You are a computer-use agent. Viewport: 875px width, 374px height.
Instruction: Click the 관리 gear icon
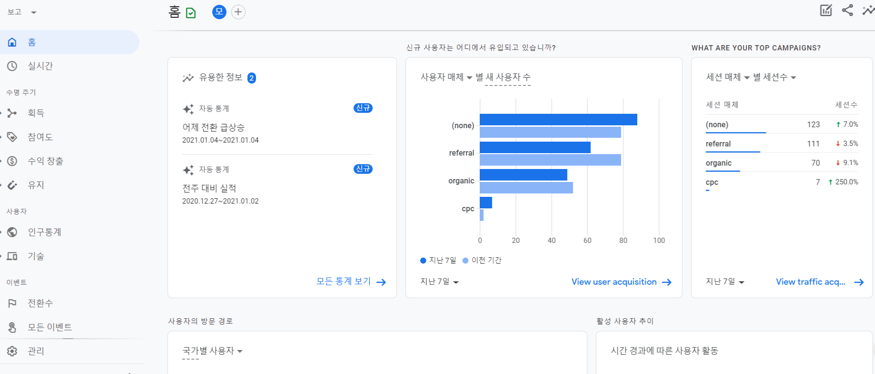coord(12,351)
